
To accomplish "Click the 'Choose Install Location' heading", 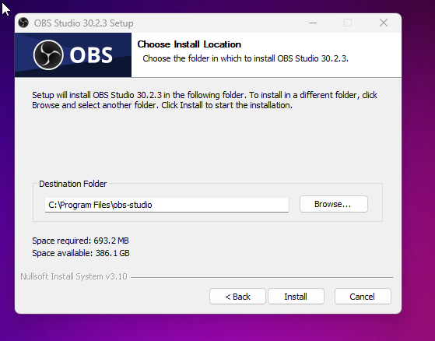I will click(189, 44).
